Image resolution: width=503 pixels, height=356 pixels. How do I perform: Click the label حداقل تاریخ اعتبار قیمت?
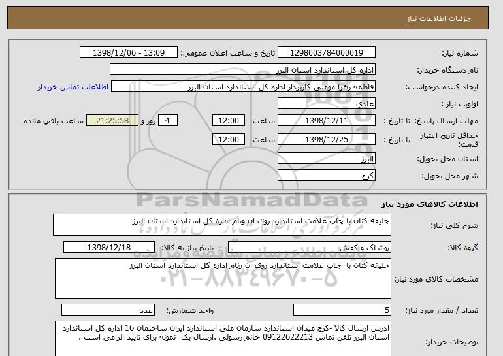coord(449,140)
